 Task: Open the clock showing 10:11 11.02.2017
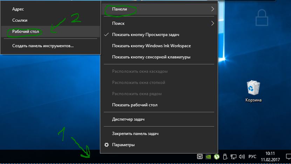[x=270, y=157]
